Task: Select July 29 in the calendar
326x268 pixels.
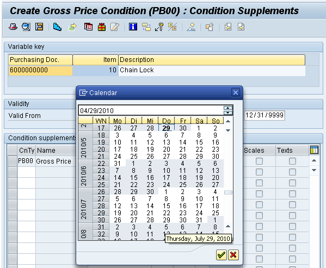Action: point(167,220)
